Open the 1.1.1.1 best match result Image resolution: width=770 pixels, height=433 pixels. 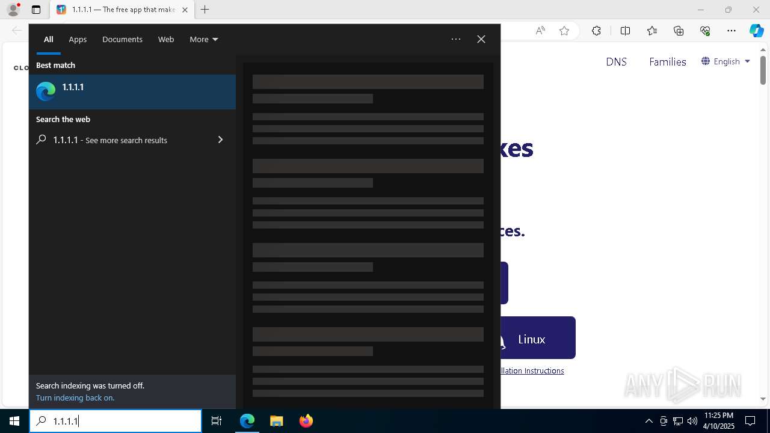click(x=132, y=92)
